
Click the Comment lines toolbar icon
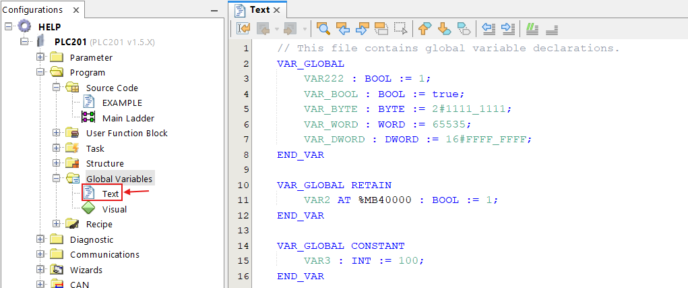point(532,28)
